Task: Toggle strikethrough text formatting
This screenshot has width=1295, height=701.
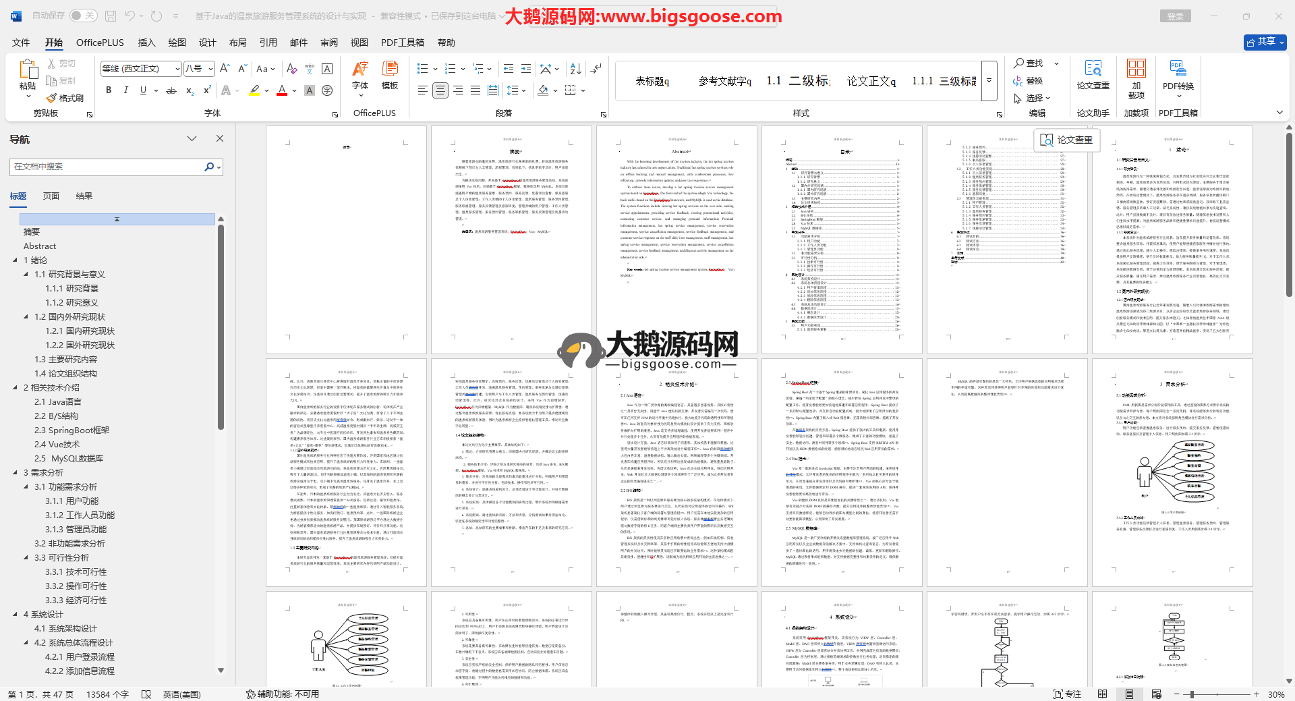Action: [x=171, y=90]
